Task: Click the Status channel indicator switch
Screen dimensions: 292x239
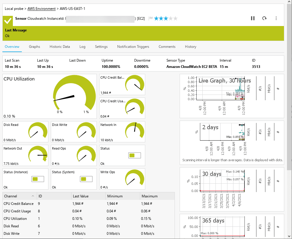Action: click(x=134, y=155)
